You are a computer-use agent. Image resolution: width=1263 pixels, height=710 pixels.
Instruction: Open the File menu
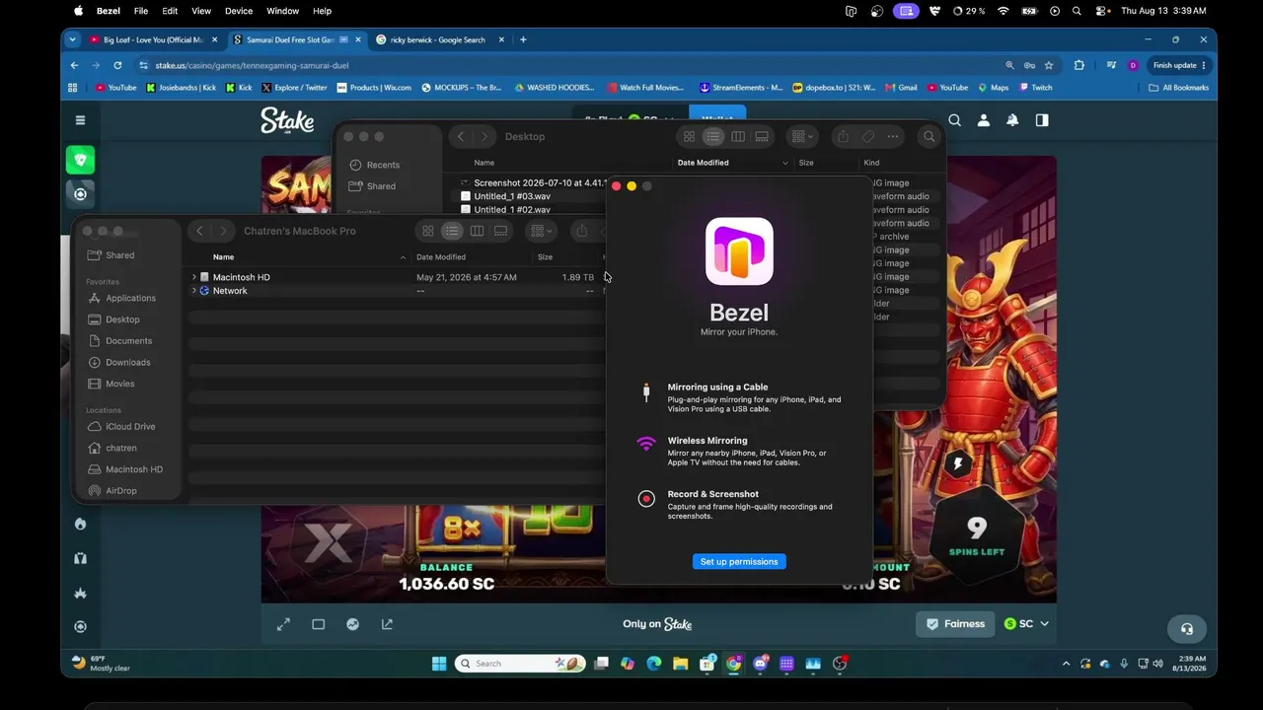pos(141,11)
